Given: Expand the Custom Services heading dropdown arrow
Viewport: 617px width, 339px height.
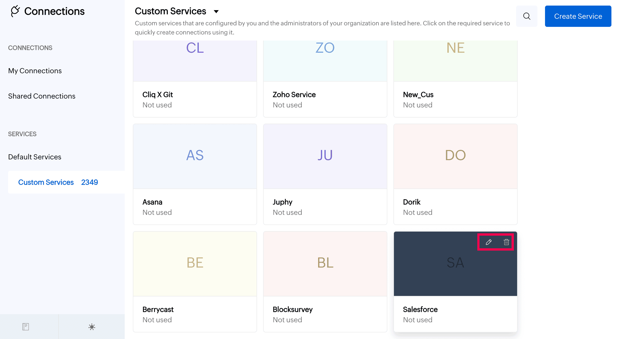Looking at the screenshot, I should click(x=216, y=11).
